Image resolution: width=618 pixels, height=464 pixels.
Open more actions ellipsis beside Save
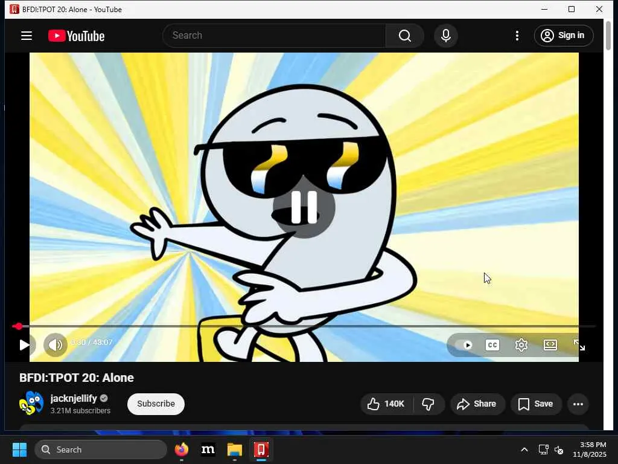point(578,404)
